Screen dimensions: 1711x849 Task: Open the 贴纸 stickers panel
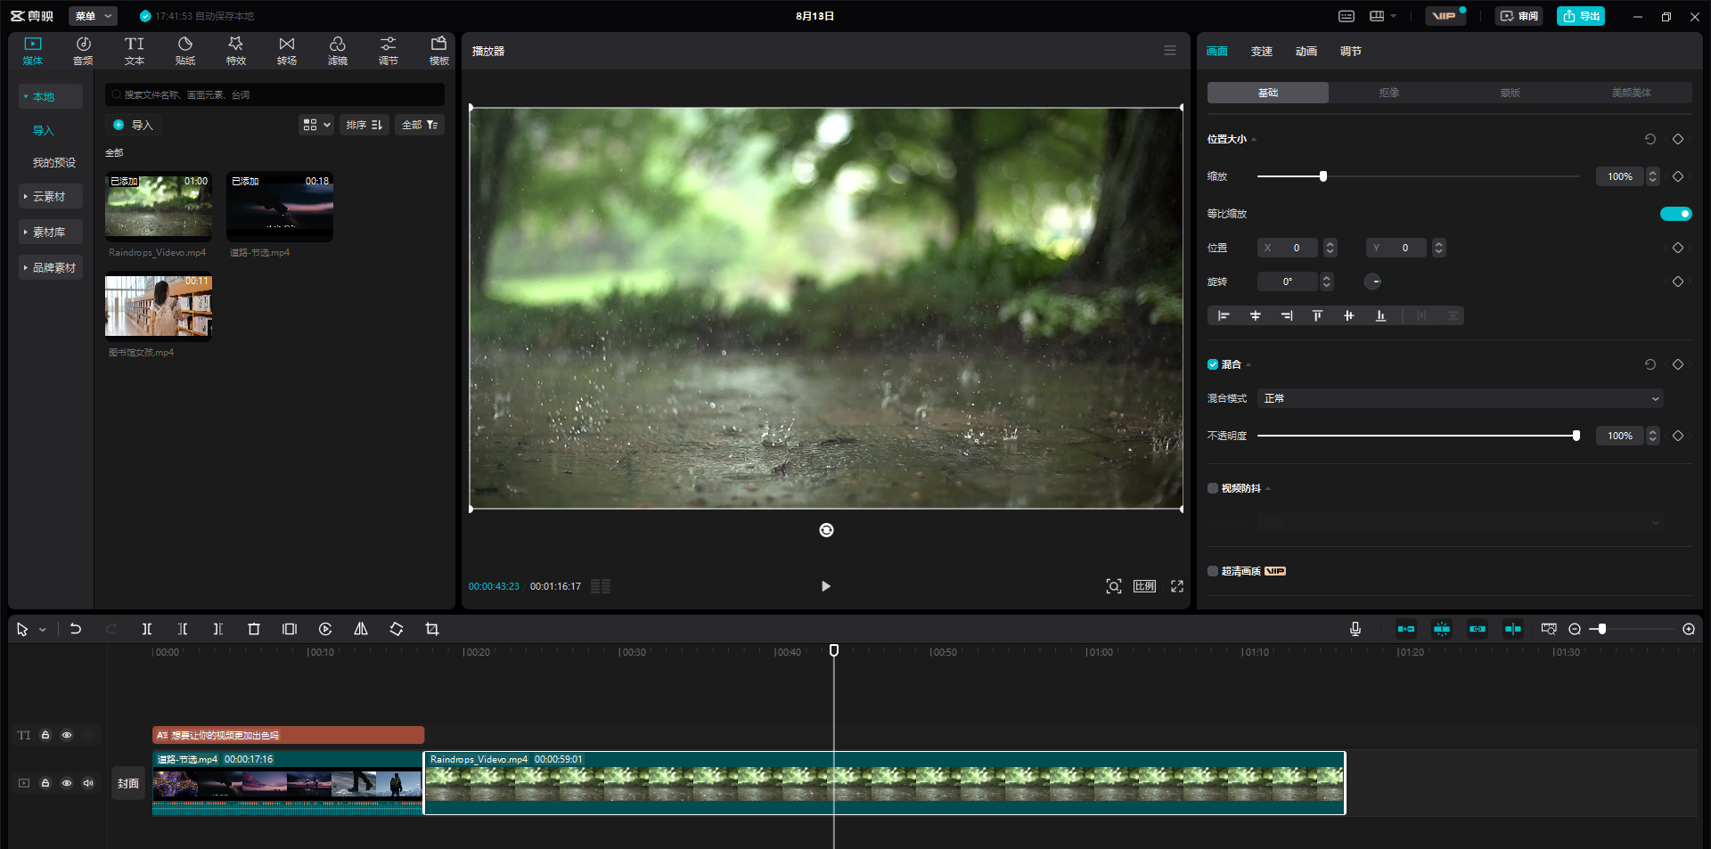185,51
